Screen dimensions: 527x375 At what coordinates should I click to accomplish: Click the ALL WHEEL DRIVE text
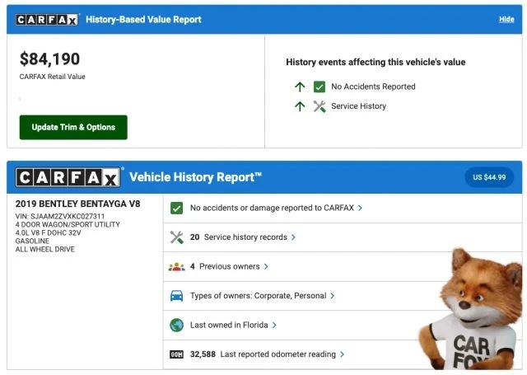click(45, 249)
